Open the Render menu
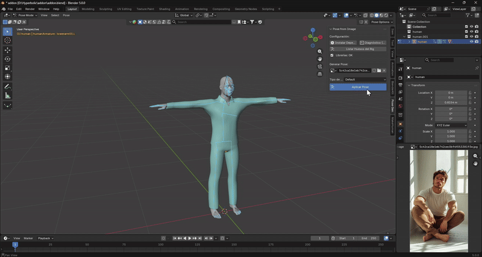Image resolution: width=482 pixels, height=257 pixels. click(x=30, y=9)
